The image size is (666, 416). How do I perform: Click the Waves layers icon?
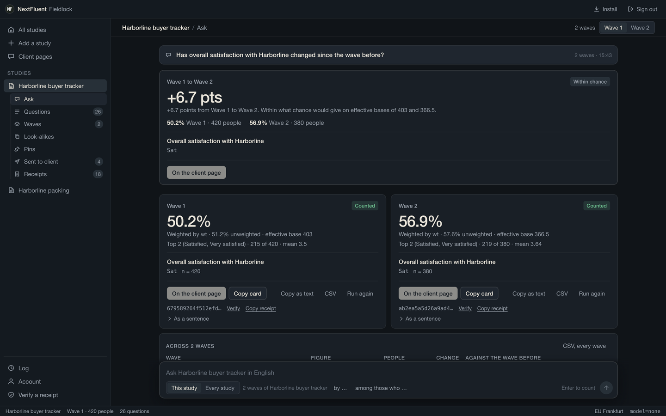[17, 124]
